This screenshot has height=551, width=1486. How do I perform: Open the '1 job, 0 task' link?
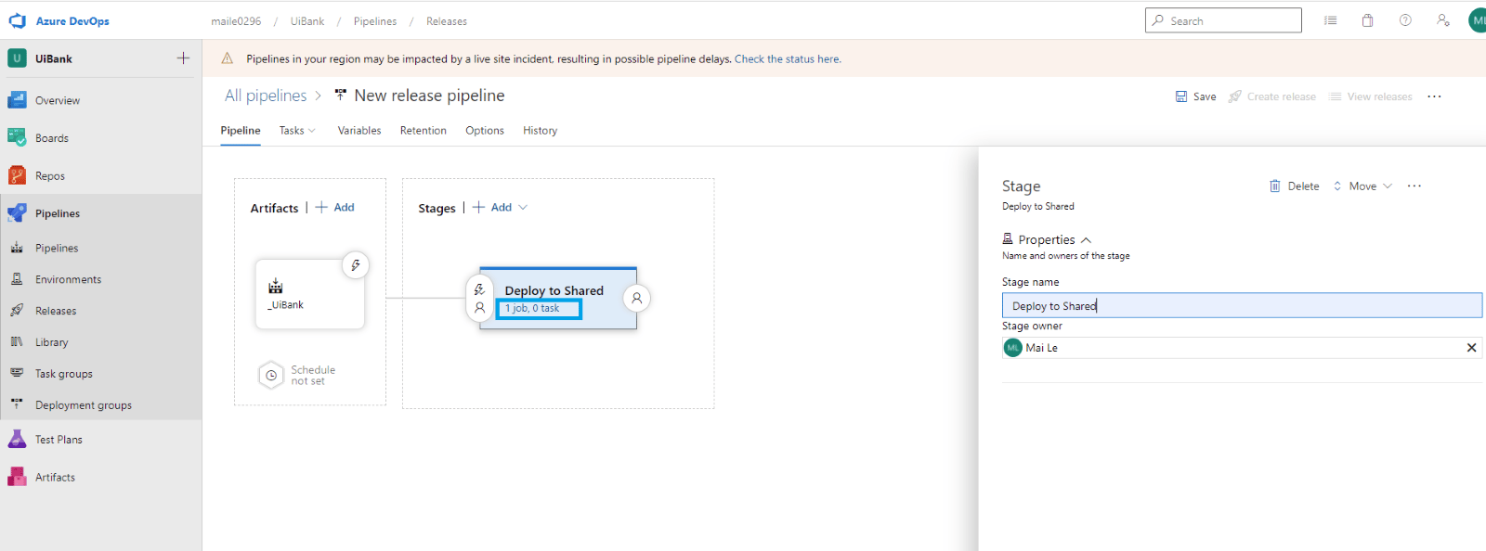532,309
